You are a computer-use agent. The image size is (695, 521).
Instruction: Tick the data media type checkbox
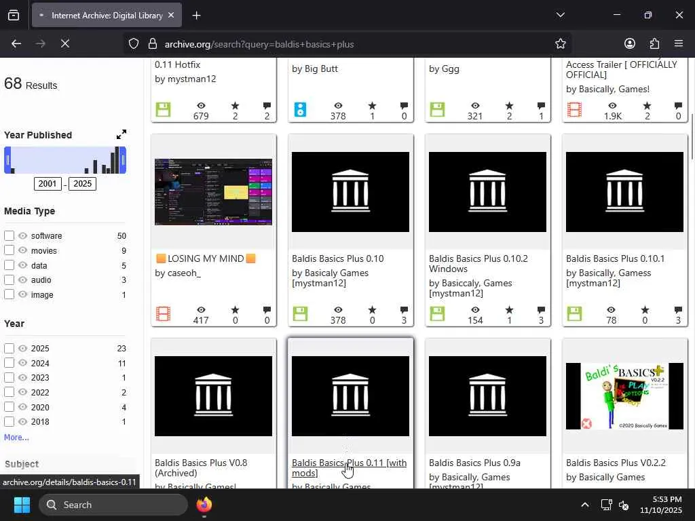click(10, 265)
